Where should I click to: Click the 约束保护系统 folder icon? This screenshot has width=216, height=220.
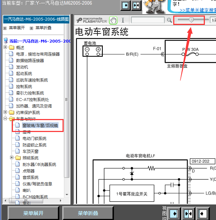(12, 112)
